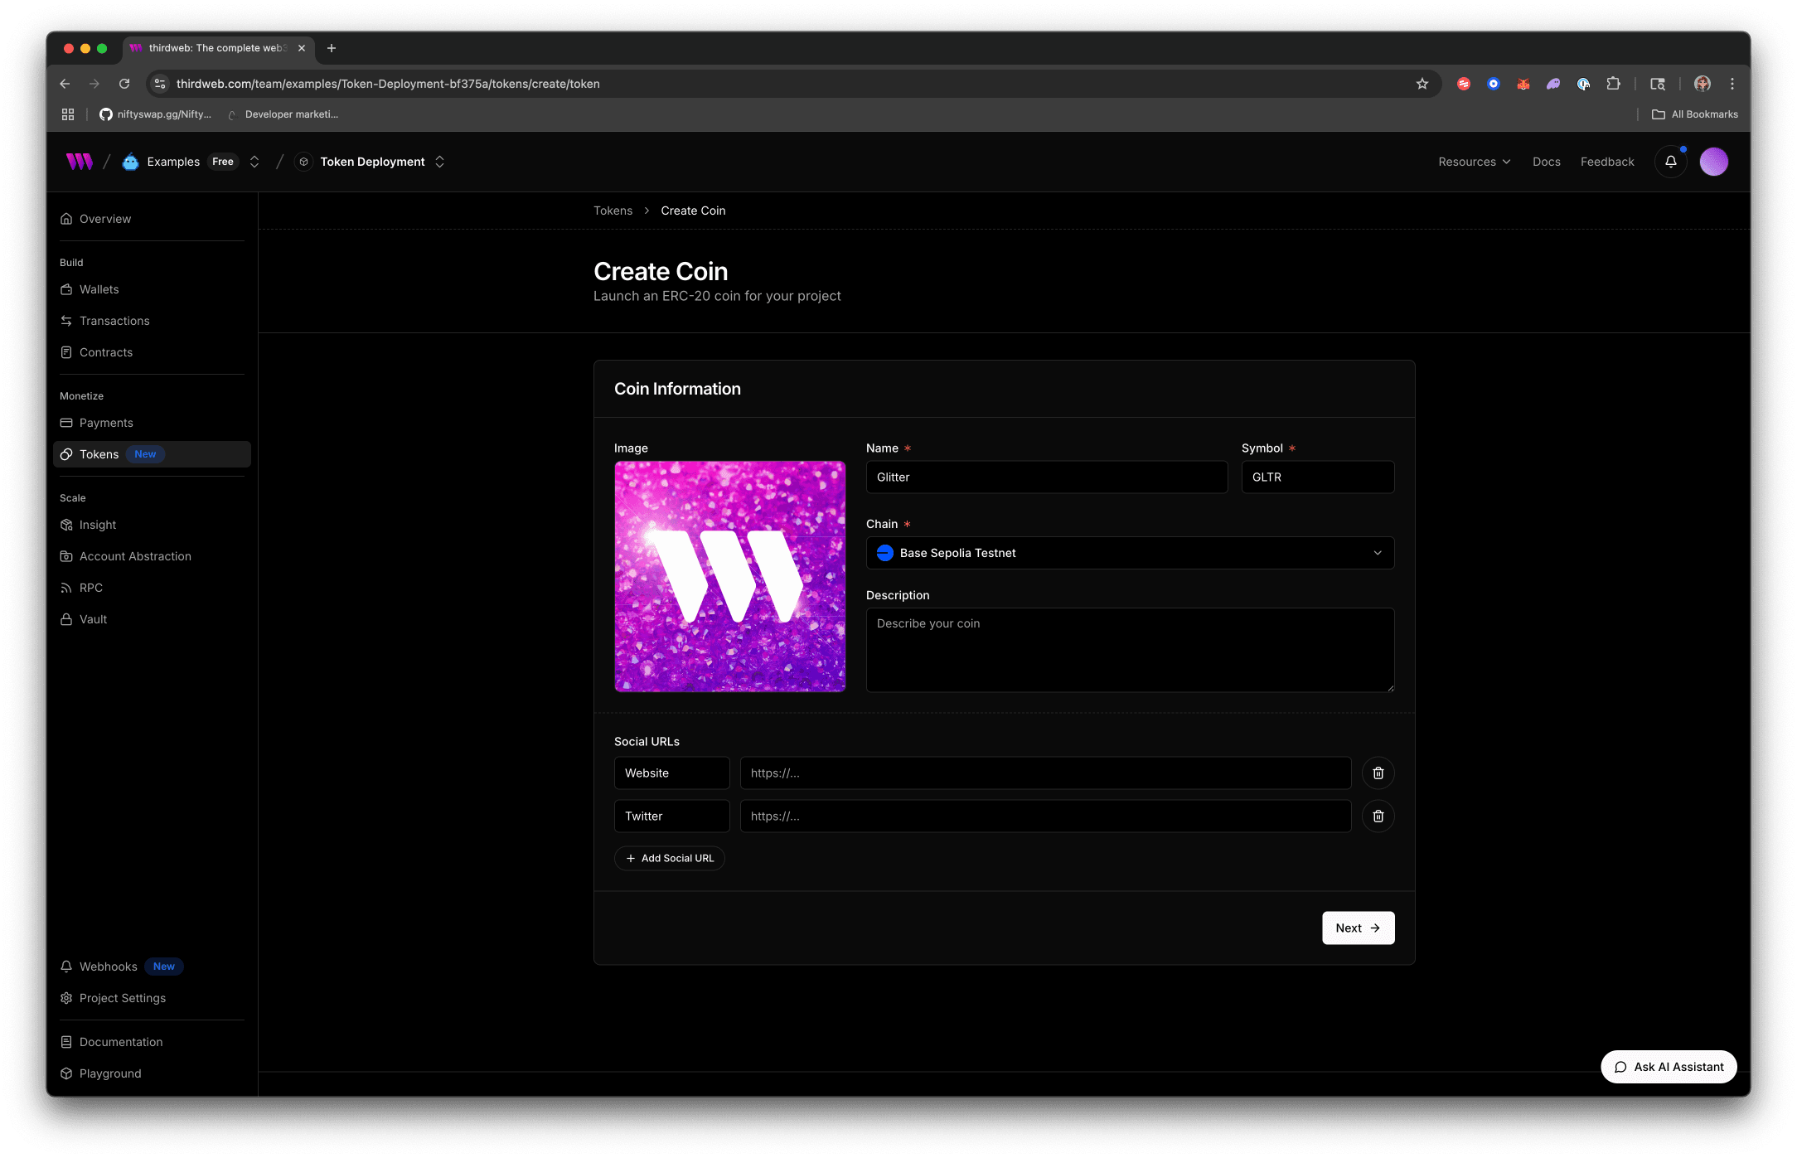Click the Glitter coin image thumbnail

tap(729, 576)
